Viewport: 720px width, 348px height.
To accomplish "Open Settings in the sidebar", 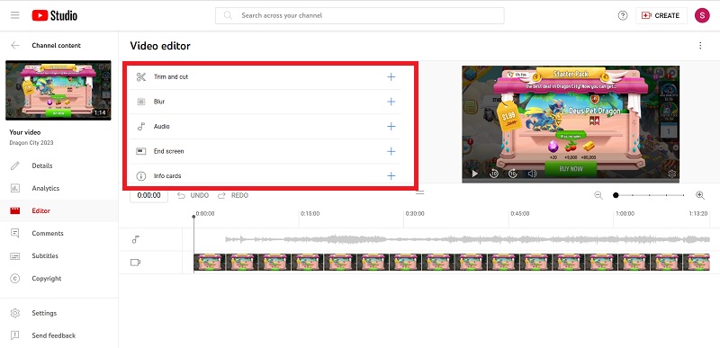I will pos(58,313).
